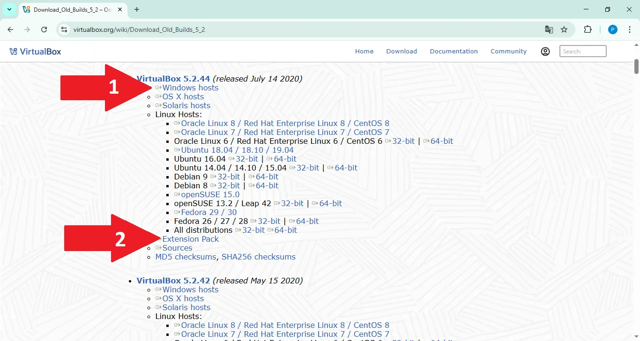This screenshot has width=640, height=341.
Task: Open the Community menu item
Action: tap(508, 52)
